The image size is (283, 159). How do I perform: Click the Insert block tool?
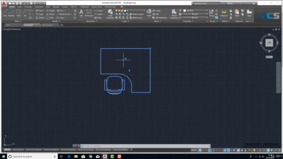(x=149, y=13)
